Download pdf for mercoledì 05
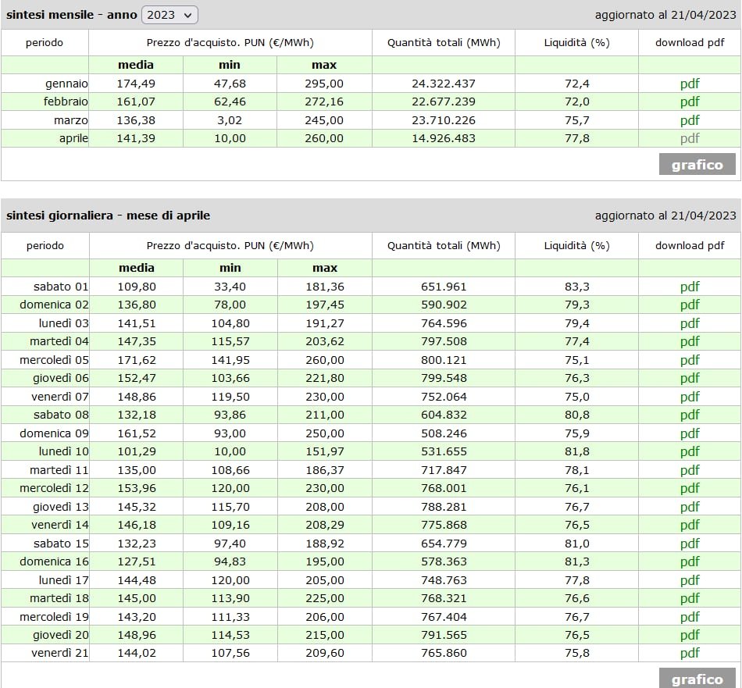The image size is (742, 688). coord(690,360)
